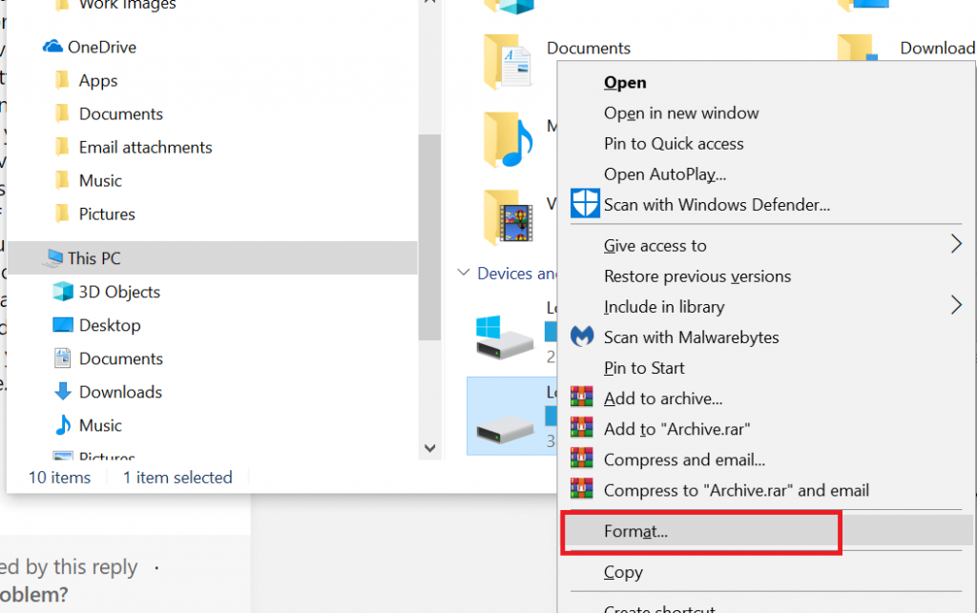Click navigation pane scroll down arrow
This screenshot has height=613, width=977.
429,448
